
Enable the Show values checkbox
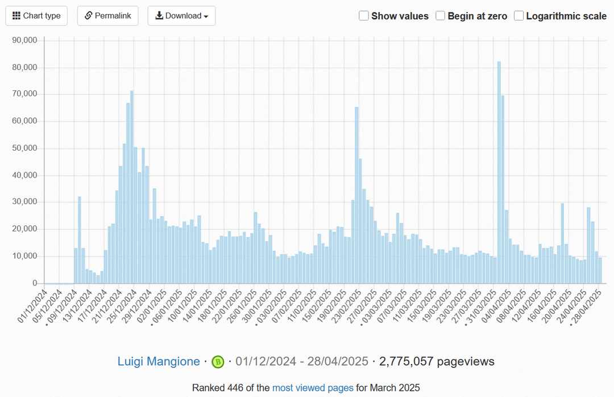(x=364, y=16)
